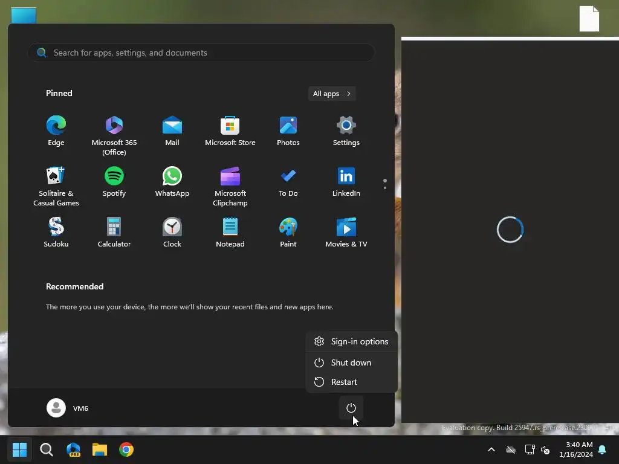Click the Windows Start button on taskbar

click(x=19, y=449)
